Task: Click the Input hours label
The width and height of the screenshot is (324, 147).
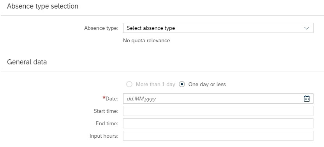Action: pyautogui.click(x=104, y=136)
